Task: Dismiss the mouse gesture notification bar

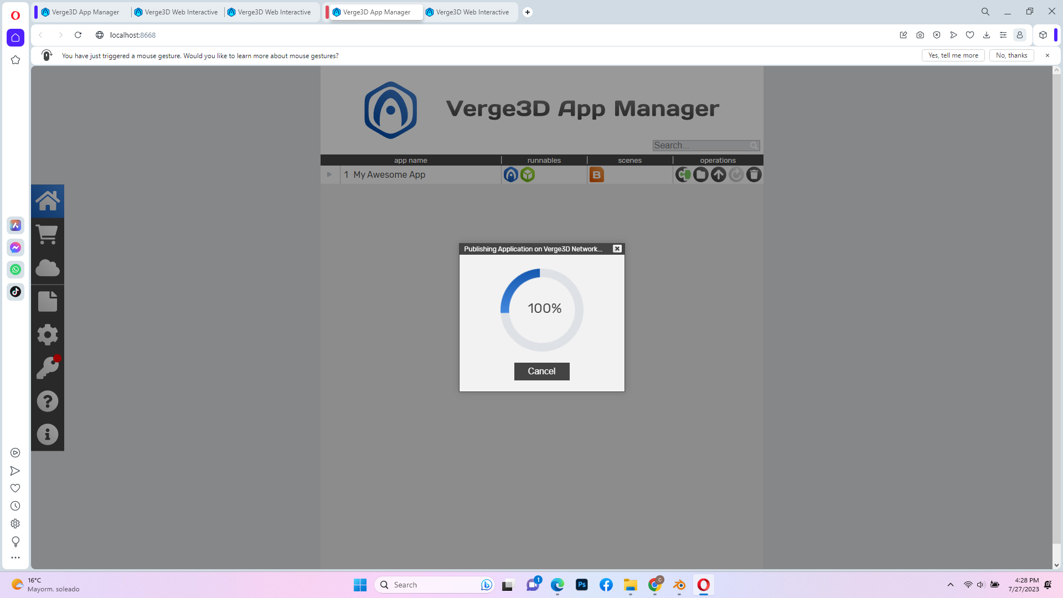Action: pos(1047,55)
